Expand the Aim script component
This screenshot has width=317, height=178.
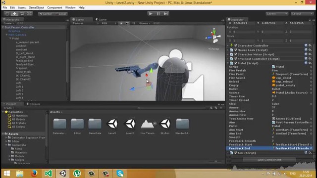point(228,153)
